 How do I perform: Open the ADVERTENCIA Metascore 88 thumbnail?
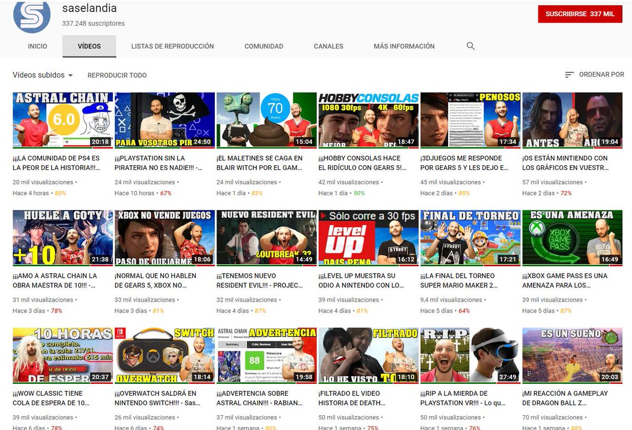266,356
